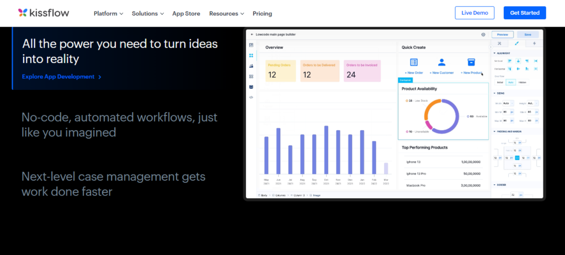
Task: Open App Store in the navigation
Action: 186,13
